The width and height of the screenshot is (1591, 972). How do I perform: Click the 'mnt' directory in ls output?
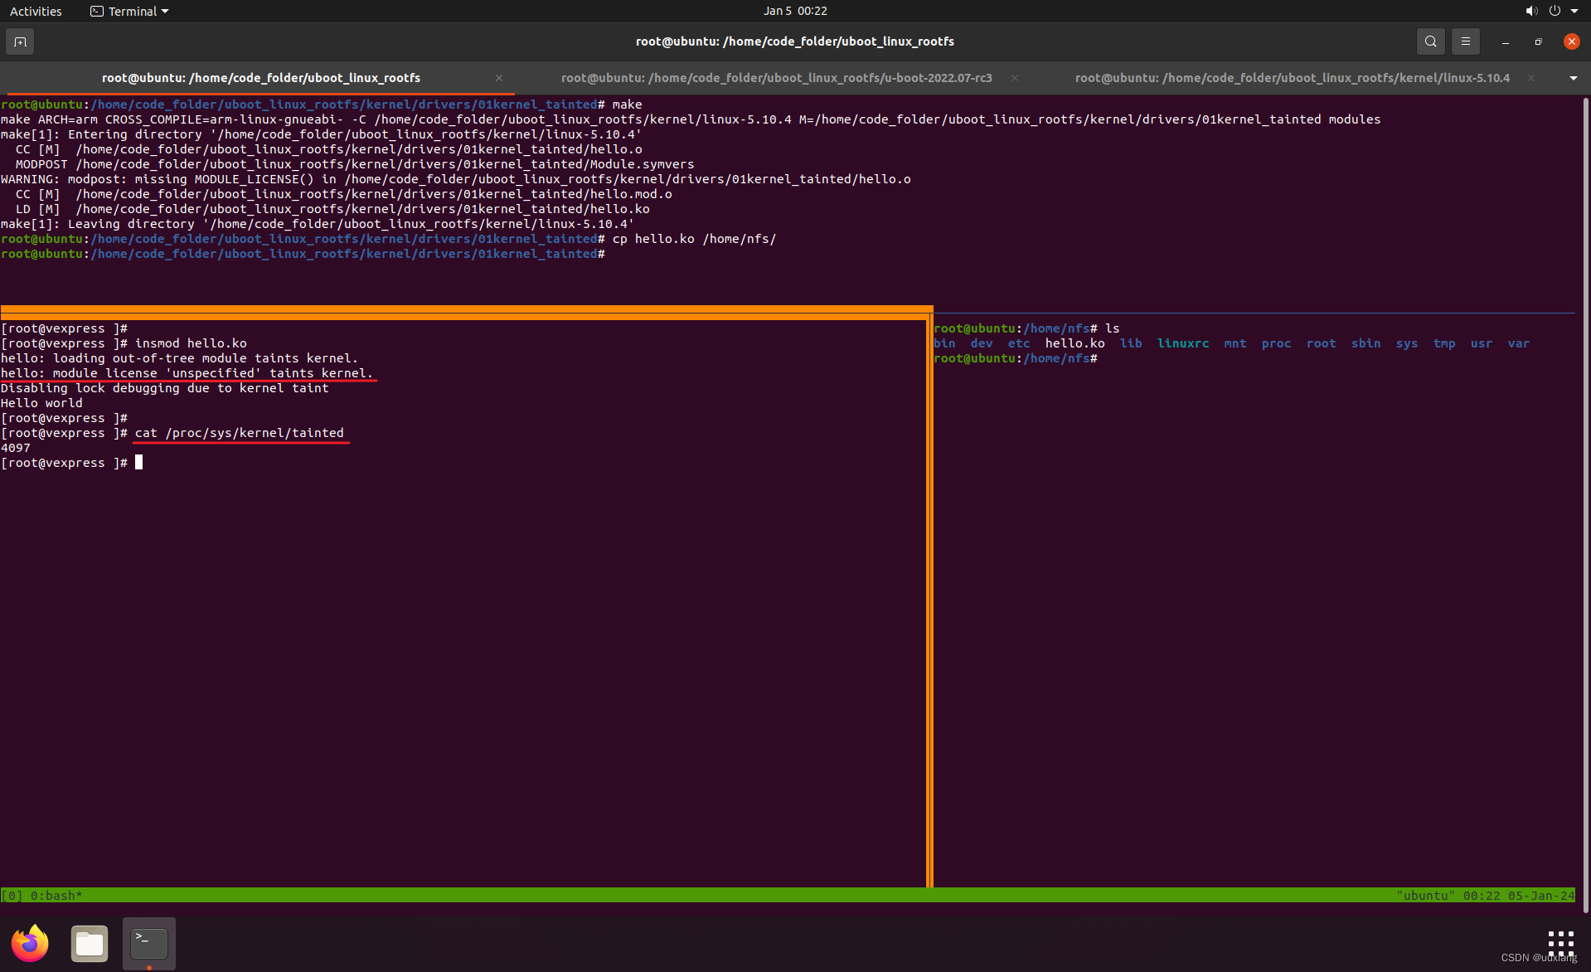(x=1235, y=343)
